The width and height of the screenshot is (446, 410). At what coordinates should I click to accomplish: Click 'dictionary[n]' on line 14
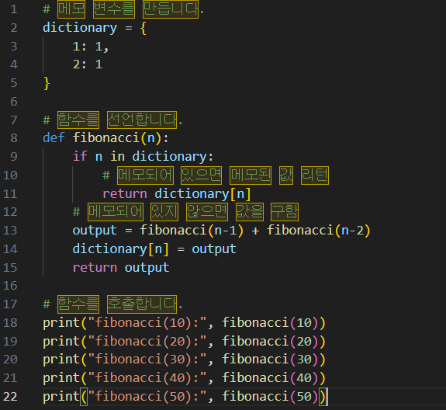120,249
